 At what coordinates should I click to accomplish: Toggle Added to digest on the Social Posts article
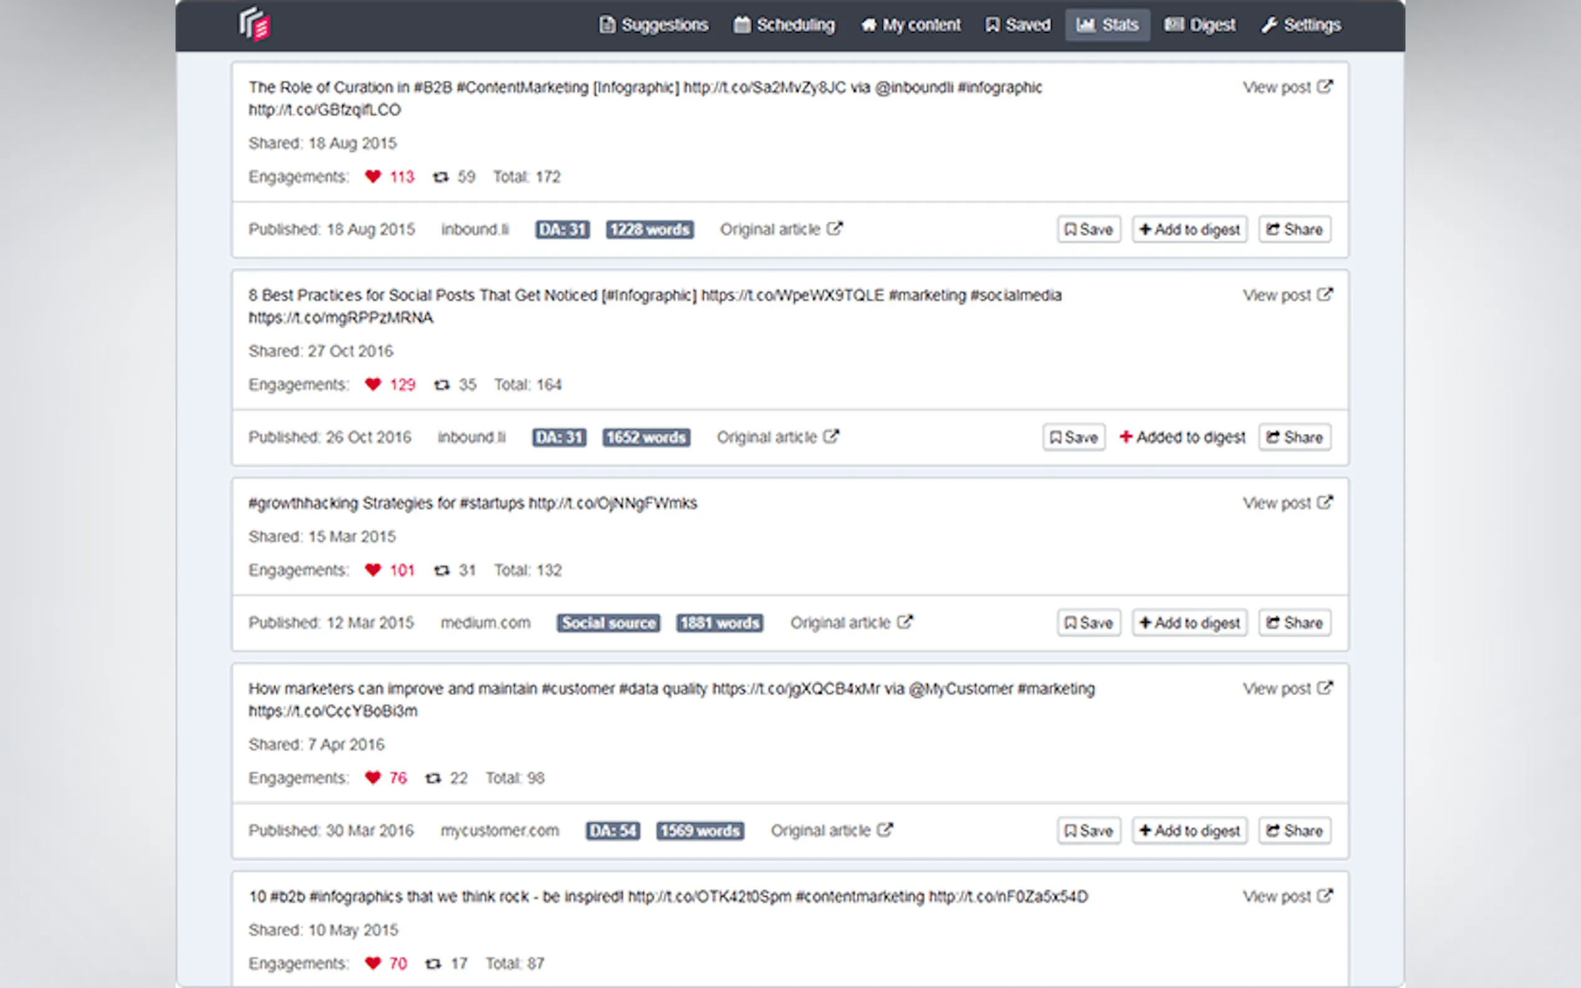coord(1181,437)
